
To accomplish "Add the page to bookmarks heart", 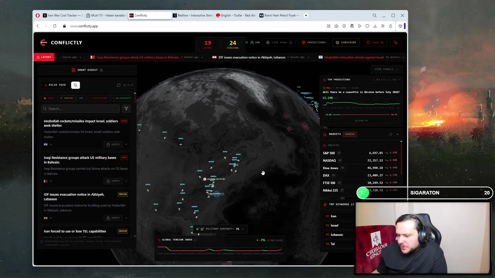I will [367, 26].
